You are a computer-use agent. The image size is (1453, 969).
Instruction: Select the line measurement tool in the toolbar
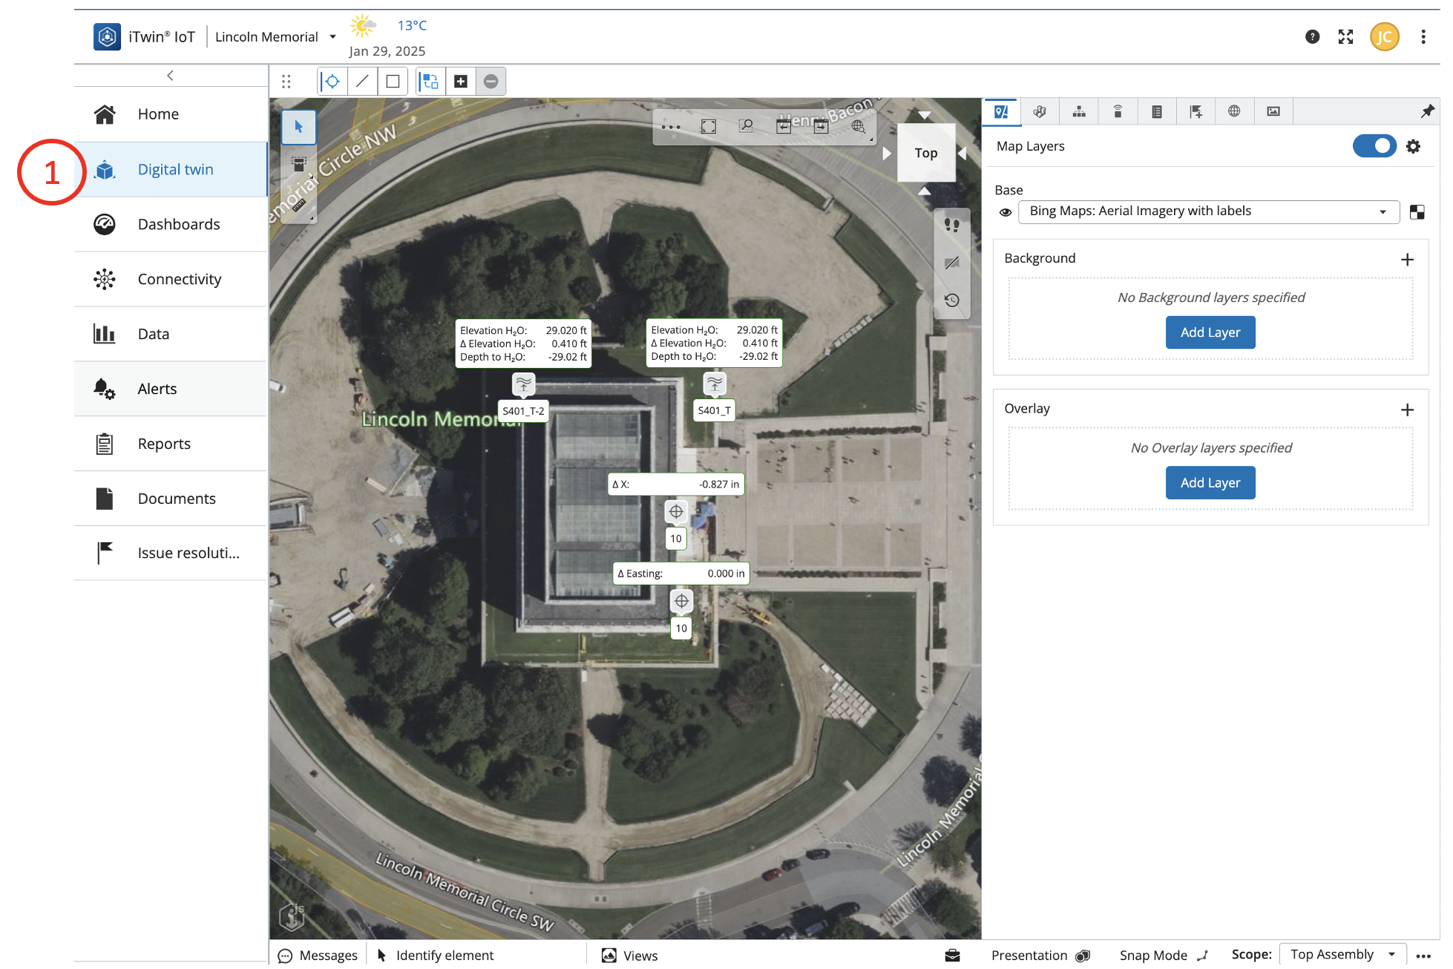click(x=362, y=82)
